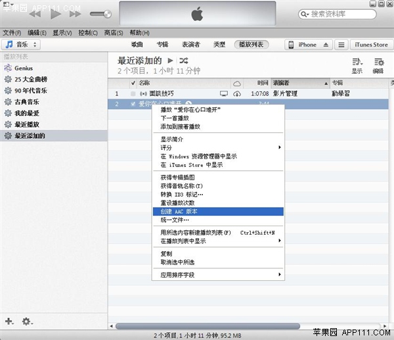This screenshot has height=340, width=394.
Task: Open the gear settings icon in sidebar
Action: (27, 321)
